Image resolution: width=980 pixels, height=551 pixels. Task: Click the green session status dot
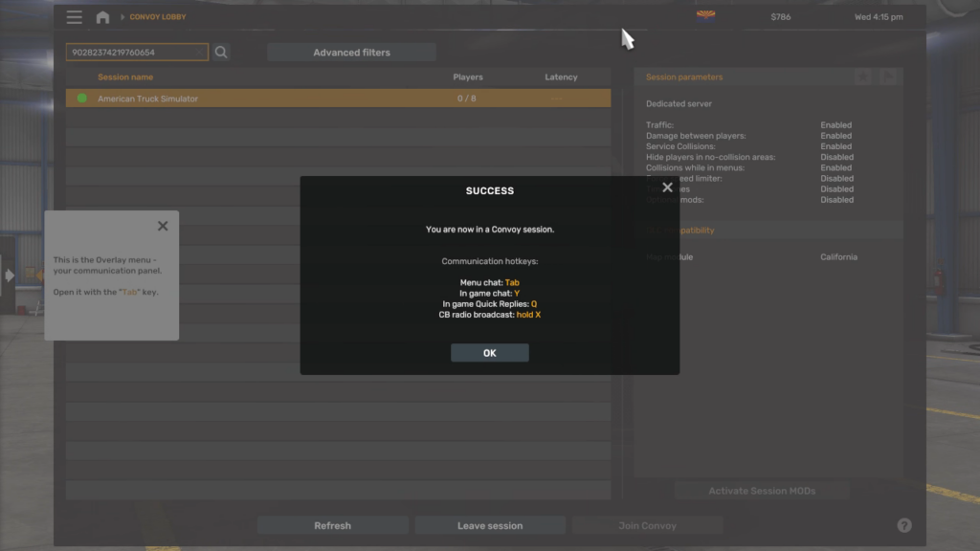pyautogui.click(x=81, y=99)
